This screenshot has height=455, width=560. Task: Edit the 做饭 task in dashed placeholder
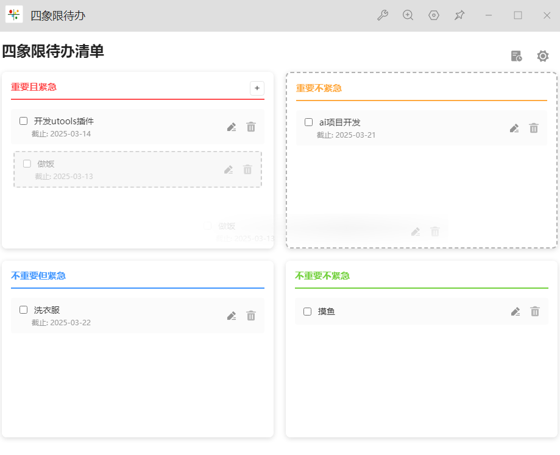(x=229, y=169)
